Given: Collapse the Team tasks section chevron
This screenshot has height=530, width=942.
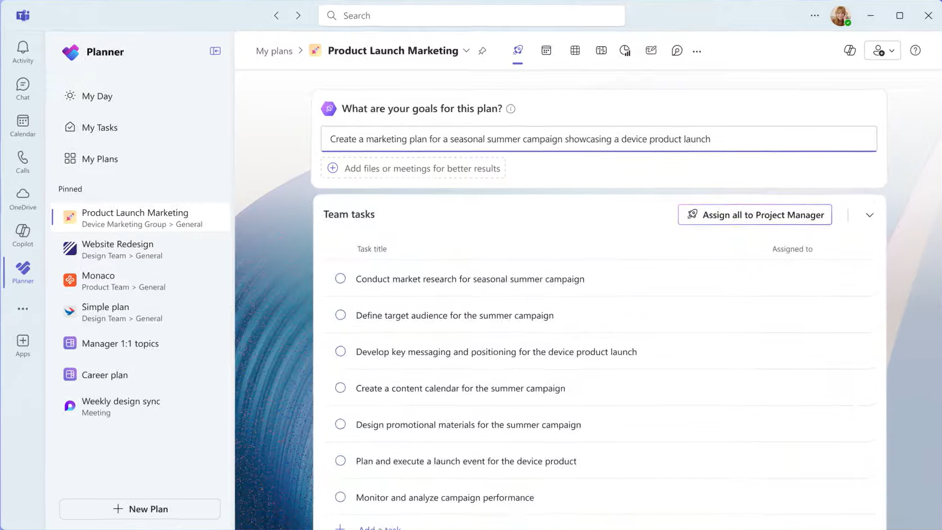Looking at the screenshot, I should pos(870,215).
